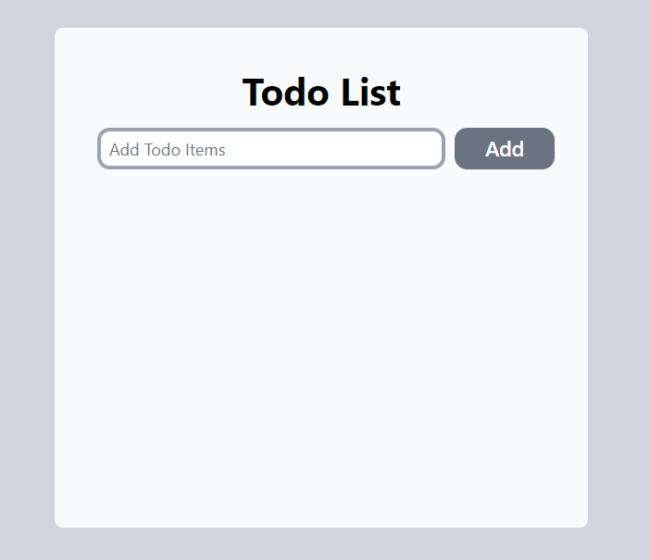Select the rounded input under Todo List

point(271,149)
